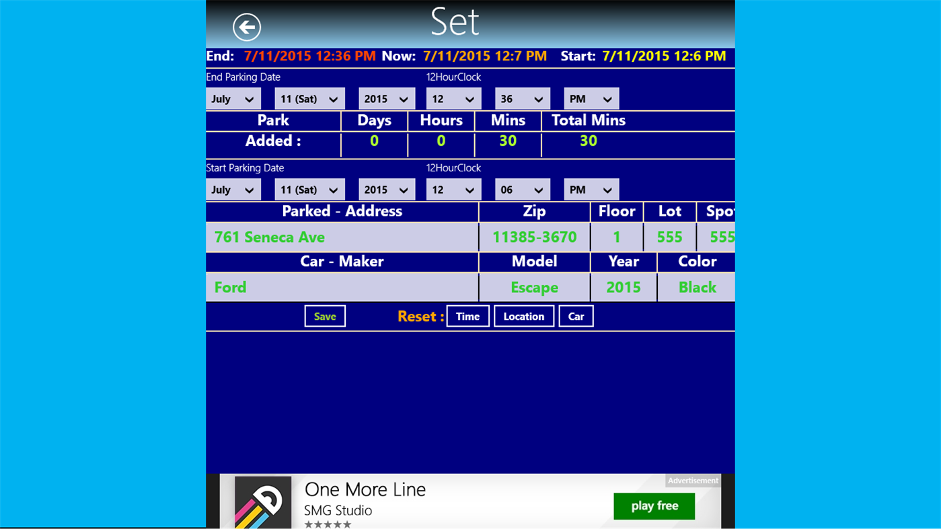Viewport: 941px width, 529px height.
Task: Open the Start Parking minutes dropdown showing 06
Action: (522, 189)
